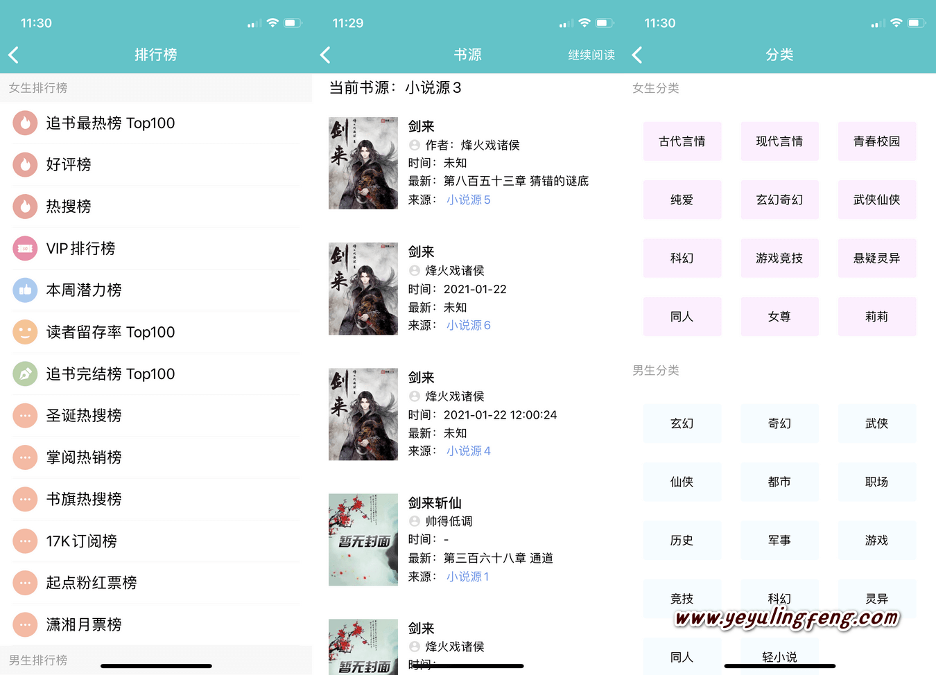Open the 游戏 category

877,540
